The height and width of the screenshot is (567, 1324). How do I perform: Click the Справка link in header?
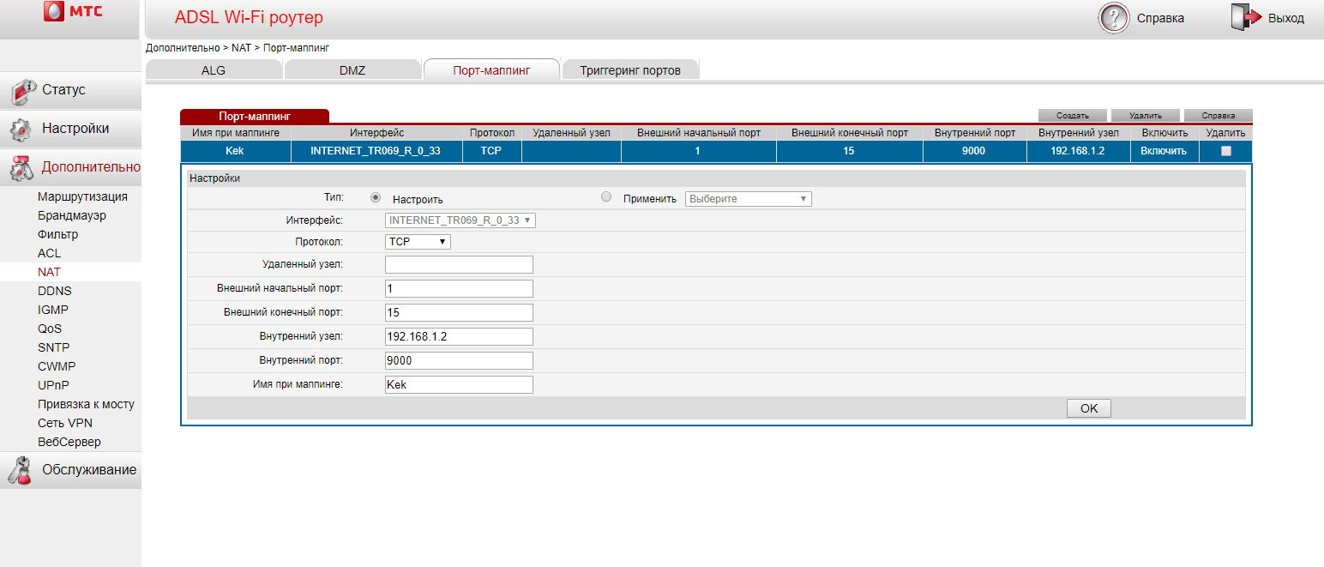tap(1160, 18)
